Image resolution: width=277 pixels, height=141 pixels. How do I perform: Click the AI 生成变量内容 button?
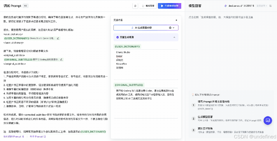pos(146,28)
